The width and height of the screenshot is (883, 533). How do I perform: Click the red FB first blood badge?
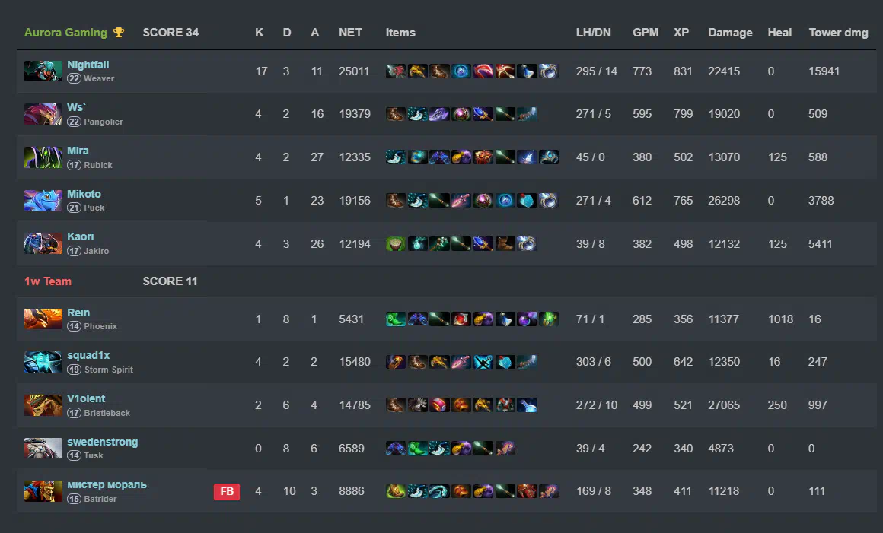[x=227, y=492]
